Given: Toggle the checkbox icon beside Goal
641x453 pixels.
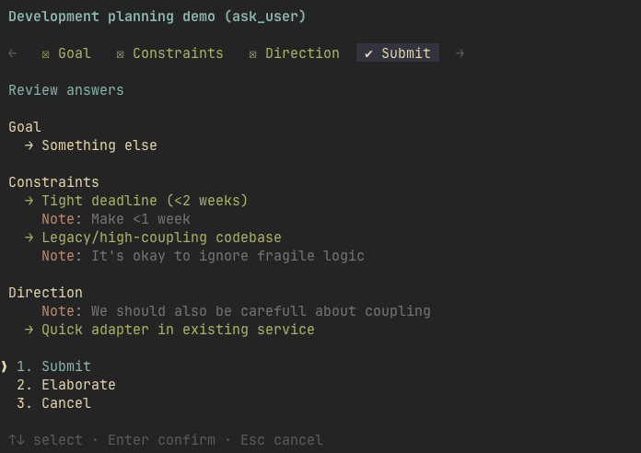Looking at the screenshot, I should pos(45,54).
